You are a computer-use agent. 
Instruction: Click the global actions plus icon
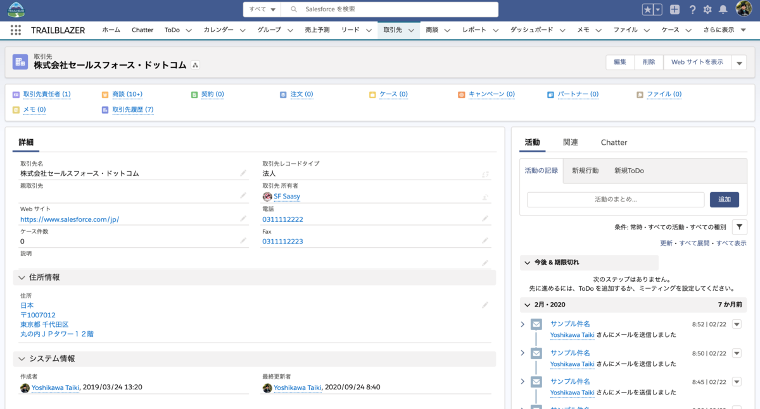673,9
